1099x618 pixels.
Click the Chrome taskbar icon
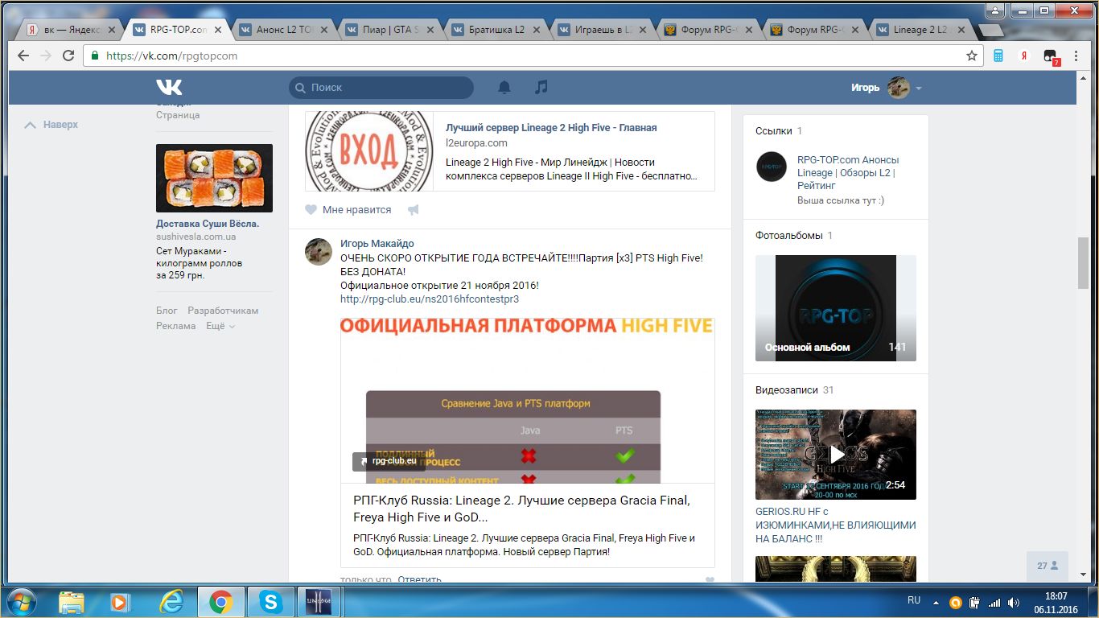(220, 601)
